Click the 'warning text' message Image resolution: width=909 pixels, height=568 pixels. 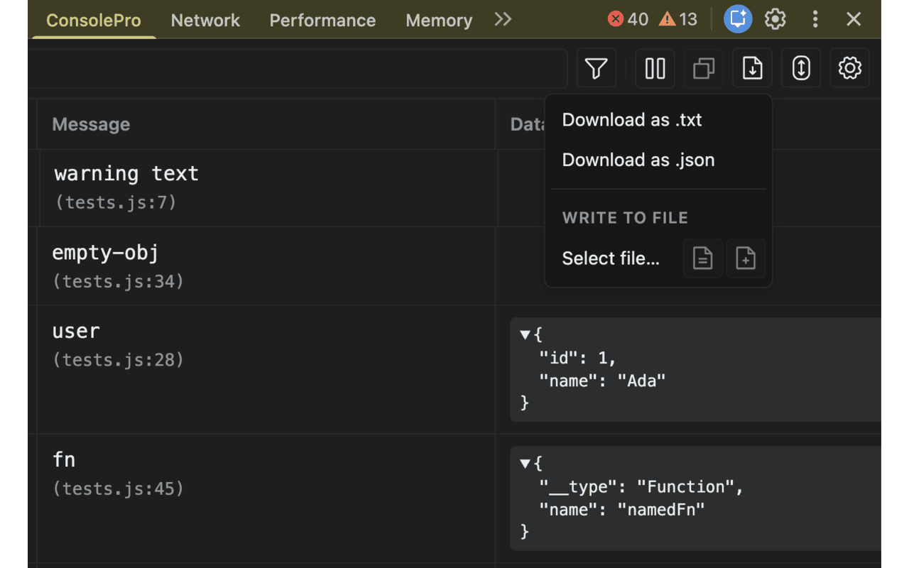point(126,173)
